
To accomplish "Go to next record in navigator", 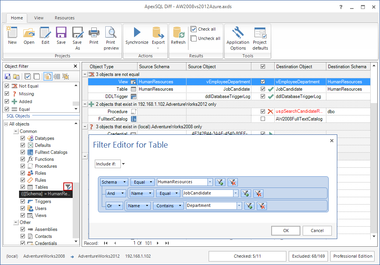I will 158,243.
